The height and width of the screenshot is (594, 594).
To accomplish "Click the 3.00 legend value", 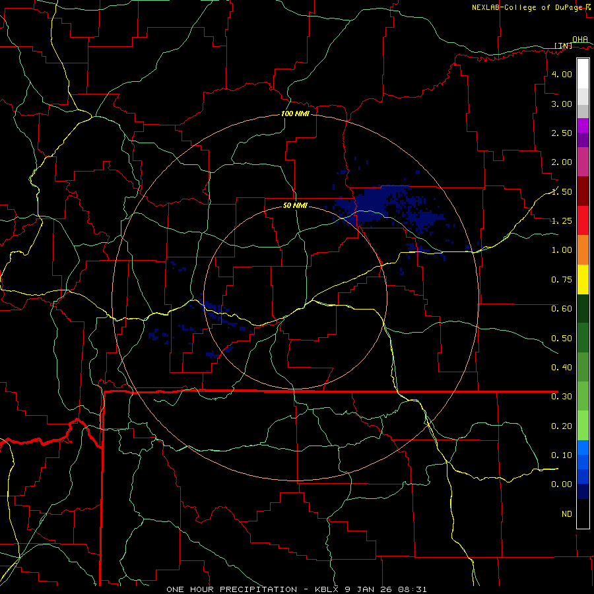I will coord(562,104).
